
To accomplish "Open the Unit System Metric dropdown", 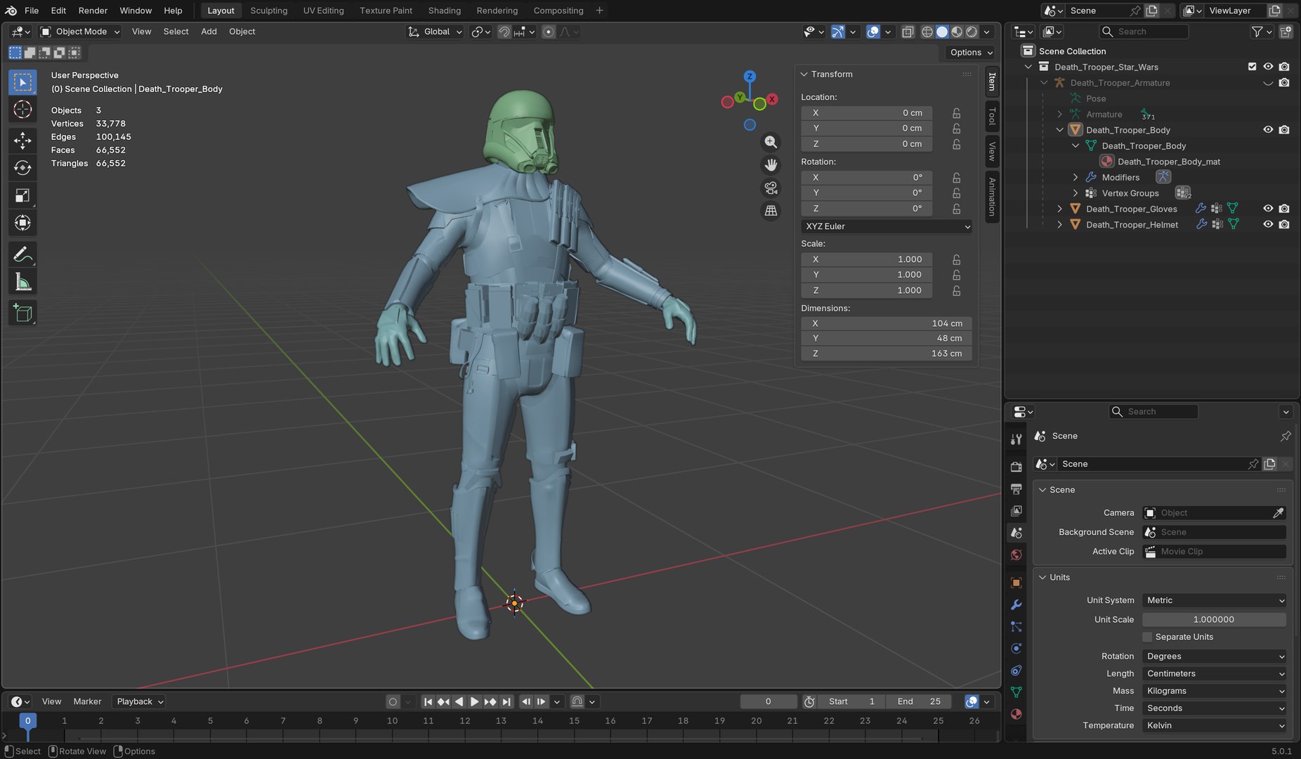I will point(1214,600).
